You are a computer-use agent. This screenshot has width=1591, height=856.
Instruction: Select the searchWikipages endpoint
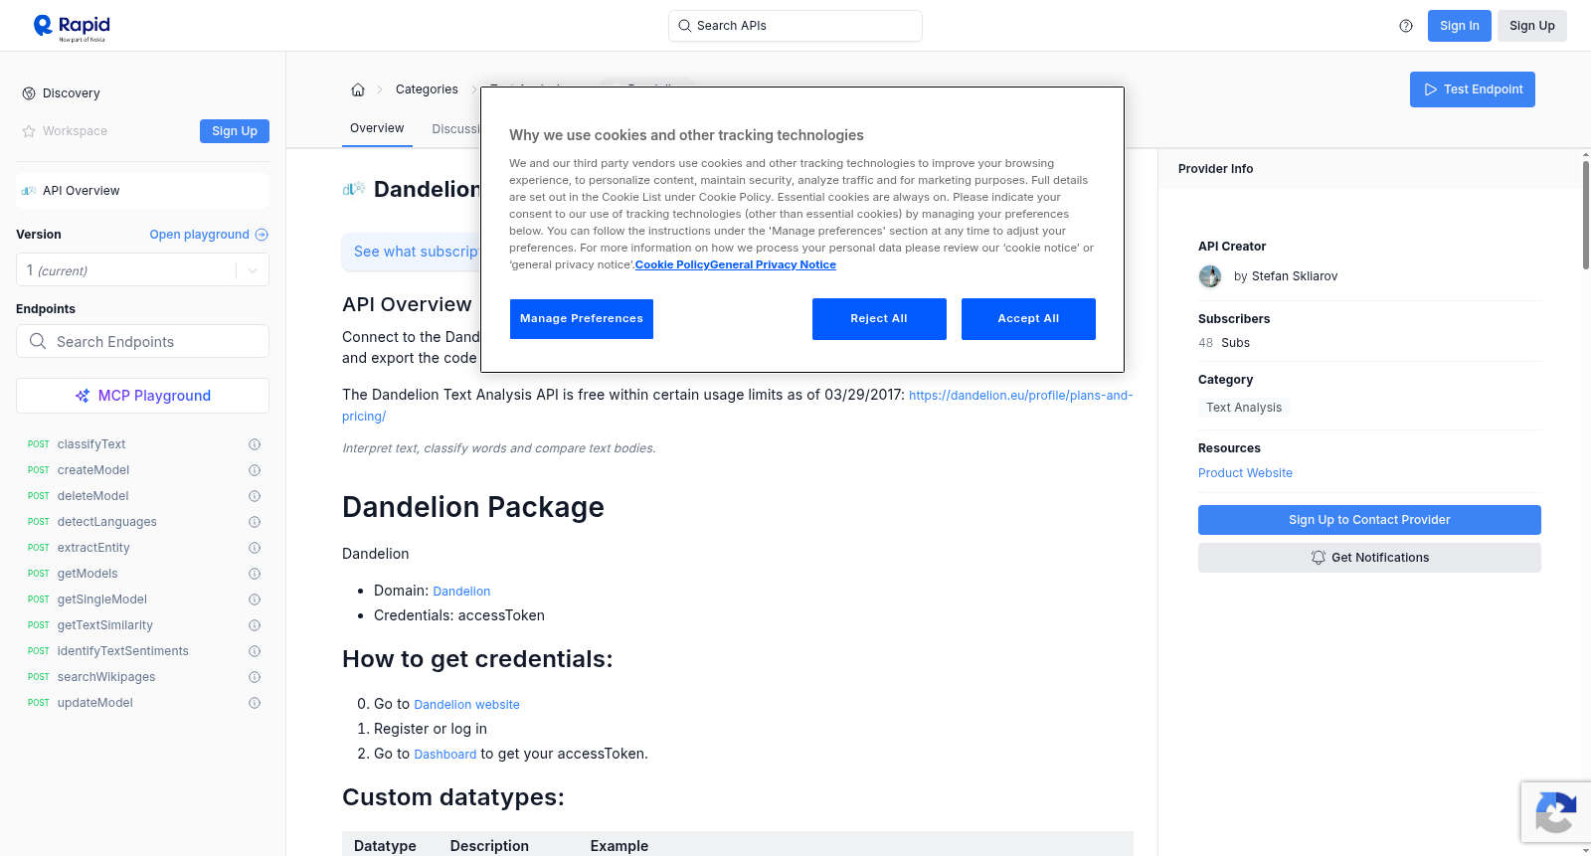pyautogui.click(x=106, y=677)
